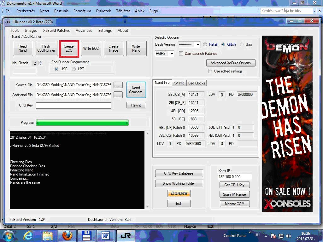
Task: Open Internet Explorer from the taskbar
Action: pyautogui.click(x=28, y=235)
